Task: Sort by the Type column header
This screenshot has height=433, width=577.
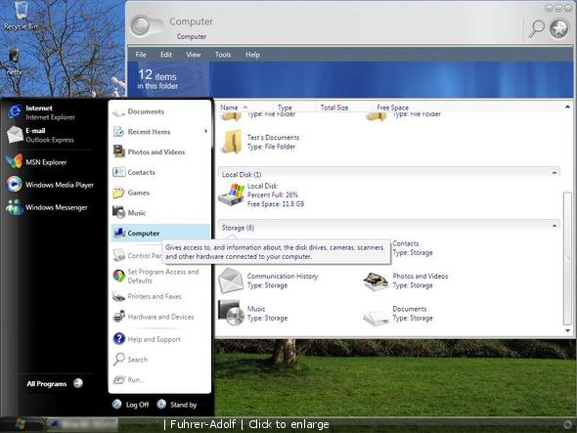Action: pos(294,108)
